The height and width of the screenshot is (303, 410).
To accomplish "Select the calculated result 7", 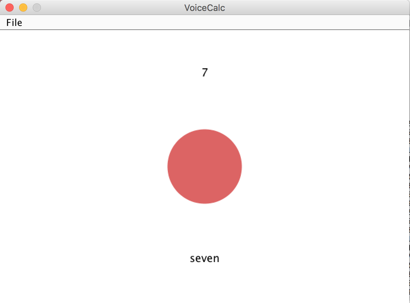I will 205,72.
